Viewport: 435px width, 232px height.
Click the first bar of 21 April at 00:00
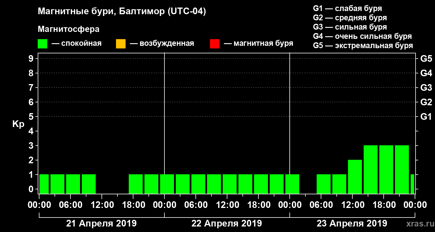coord(44,184)
